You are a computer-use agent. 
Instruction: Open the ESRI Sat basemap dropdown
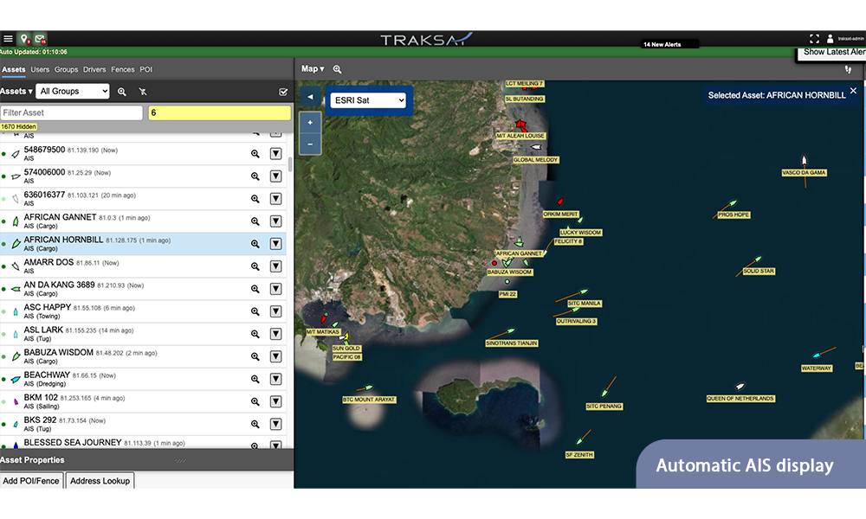(368, 100)
